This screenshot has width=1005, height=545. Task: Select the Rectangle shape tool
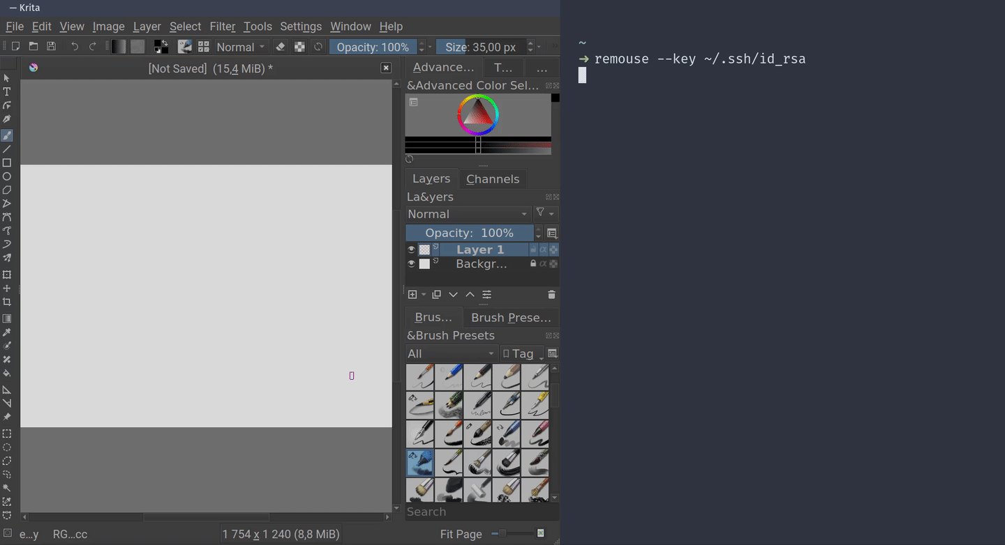pos(7,163)
